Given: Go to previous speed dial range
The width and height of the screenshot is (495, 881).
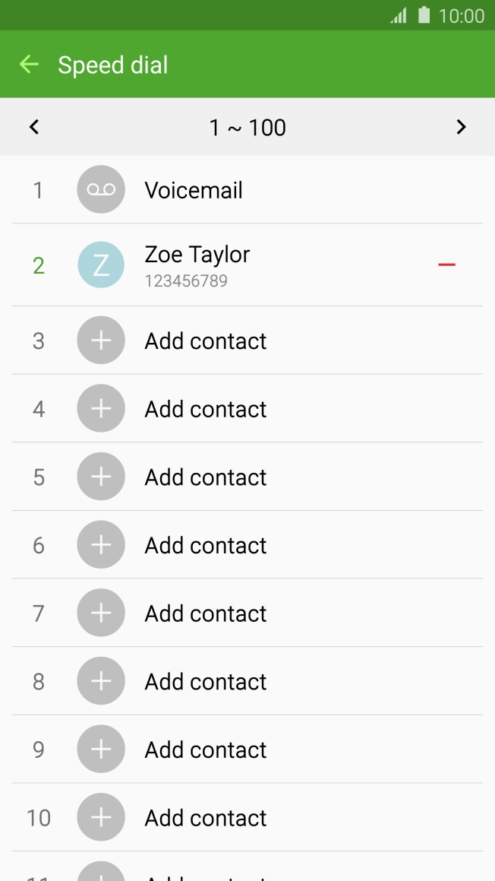Looking at the screenshot, I should 33,127.
